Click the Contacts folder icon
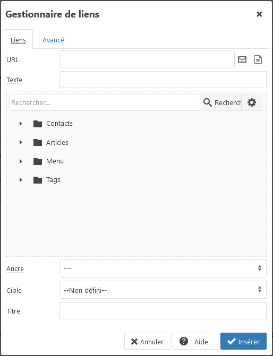Viewport: 273px width, 356px height. click(38, 124)
